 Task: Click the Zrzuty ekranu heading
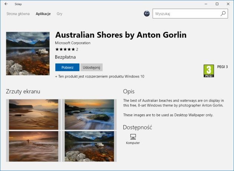23,91
